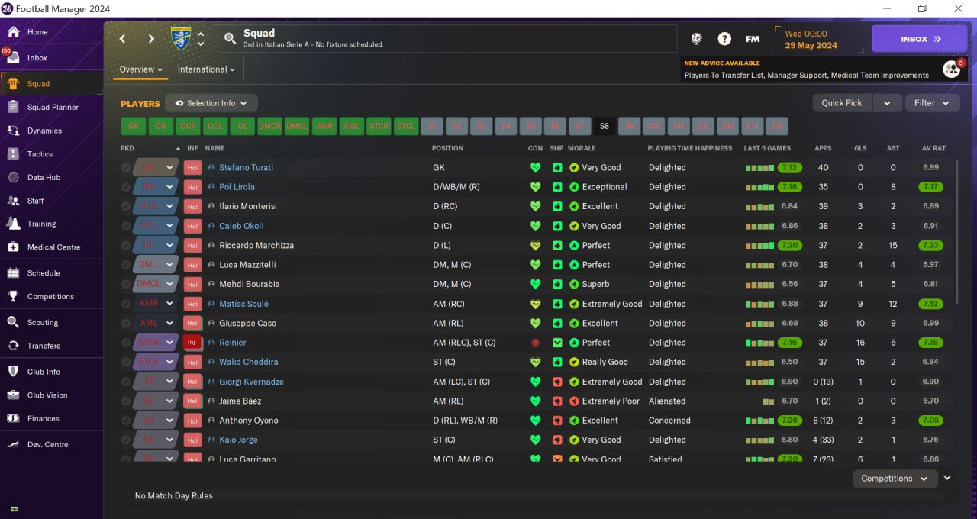Open the Competitions dropdown at bottom
The height and width of the screenshot is (519, 977).
pos(895,479)
